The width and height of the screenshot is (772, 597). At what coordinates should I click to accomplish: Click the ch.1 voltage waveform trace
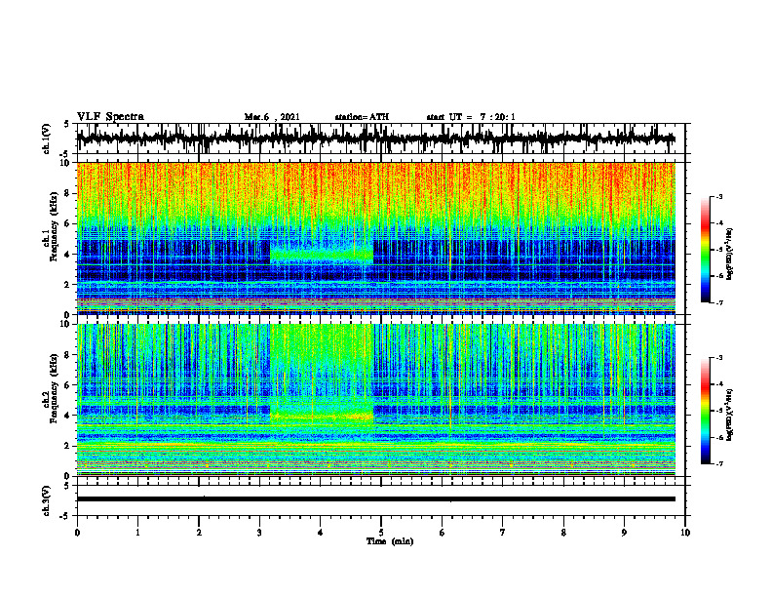375,139
